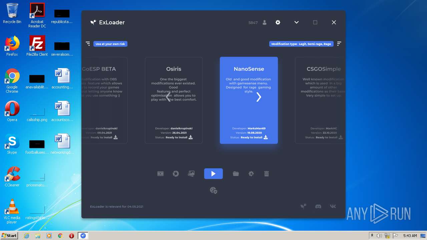Open the Windows Start button

[9, 235]
